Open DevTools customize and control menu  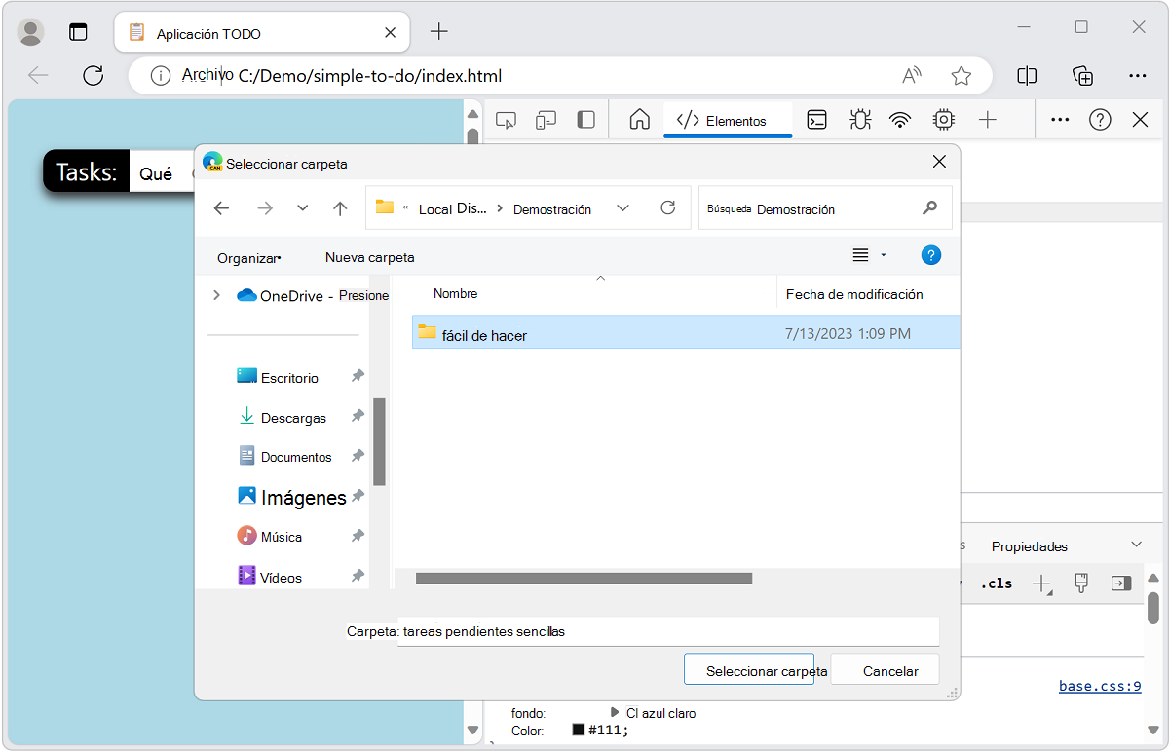tap(1060, 120)
